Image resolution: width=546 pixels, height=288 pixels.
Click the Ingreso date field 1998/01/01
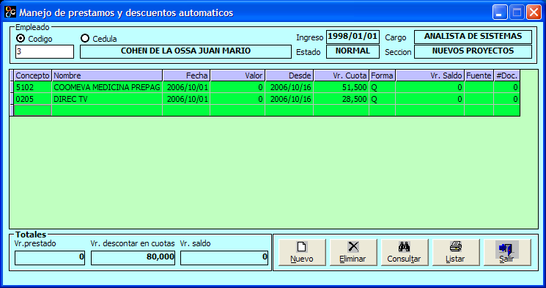click(x=353, y=37)
